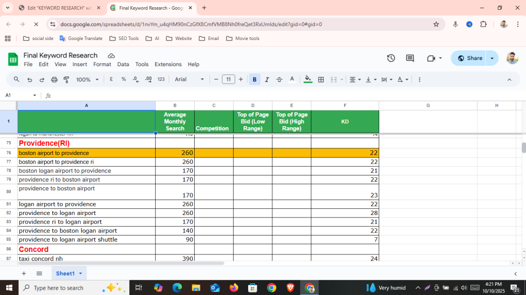Toggle italic formatting

(267, 80)
